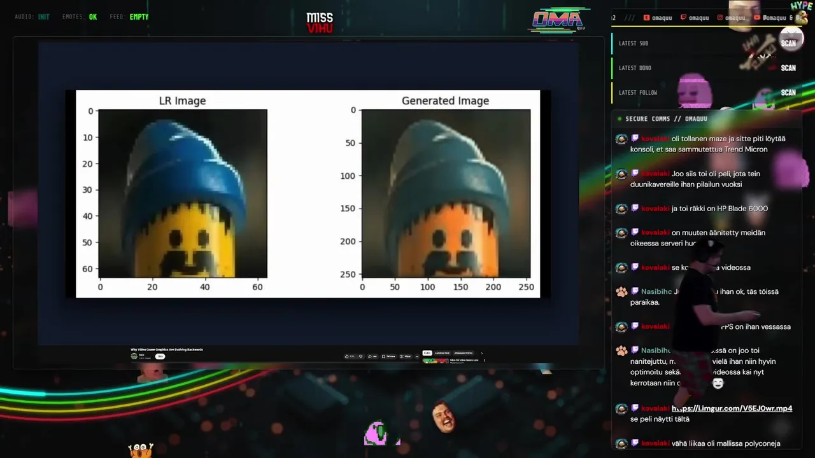Open the recommended video thumbnail

(436, 361)
